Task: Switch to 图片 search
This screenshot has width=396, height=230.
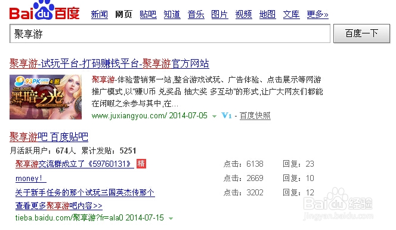Action: tap(219, 14)
